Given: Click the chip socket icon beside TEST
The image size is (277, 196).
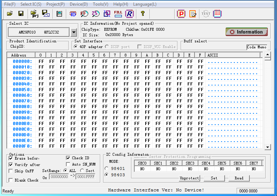Looking at the screenshot, I should coord(217,14).
